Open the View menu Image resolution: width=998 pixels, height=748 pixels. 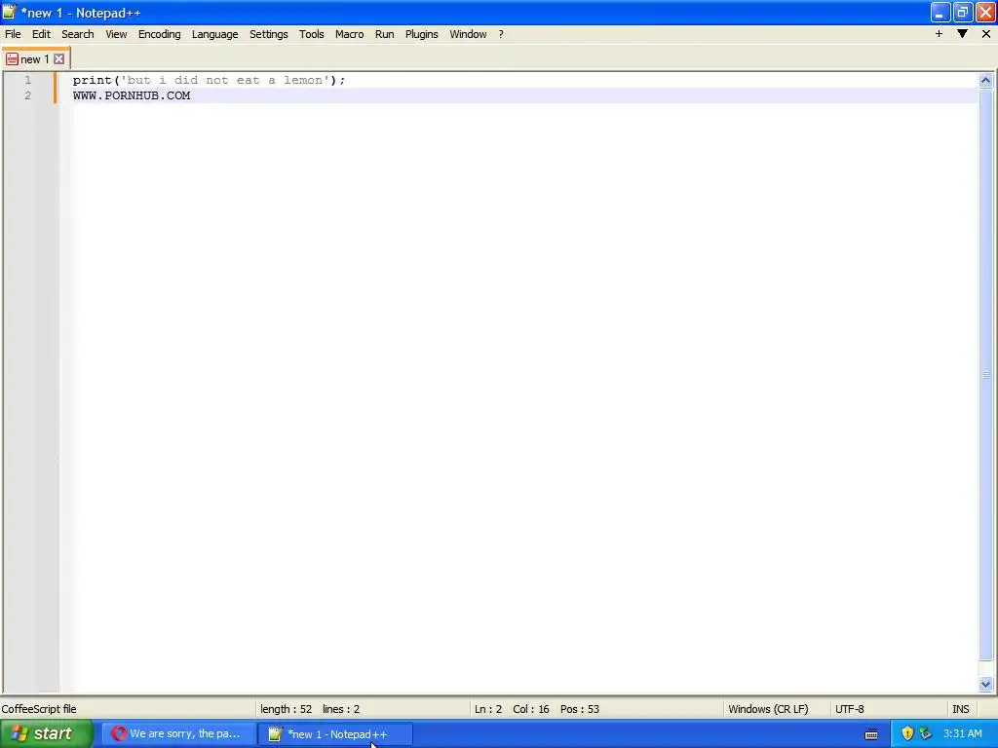click(x=116, y=34)
